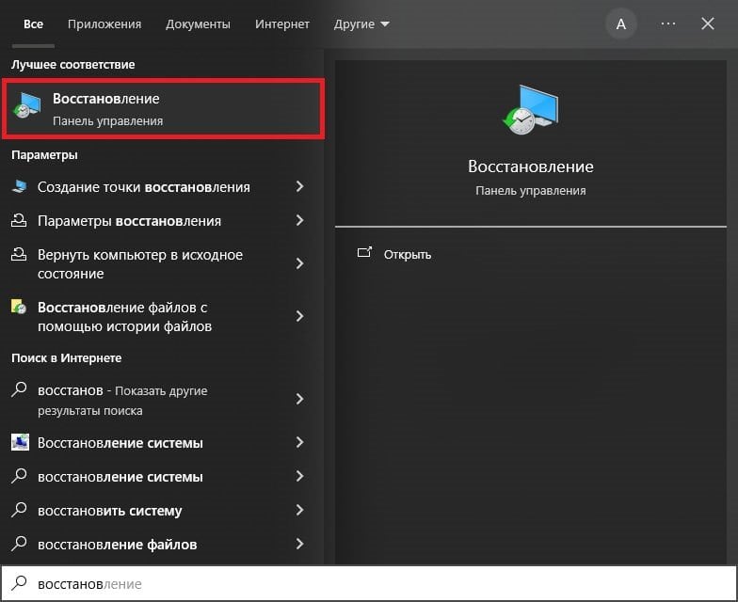Click Открыть to open Recovery
Screen dimensions: 738x602
pos(407,254)
